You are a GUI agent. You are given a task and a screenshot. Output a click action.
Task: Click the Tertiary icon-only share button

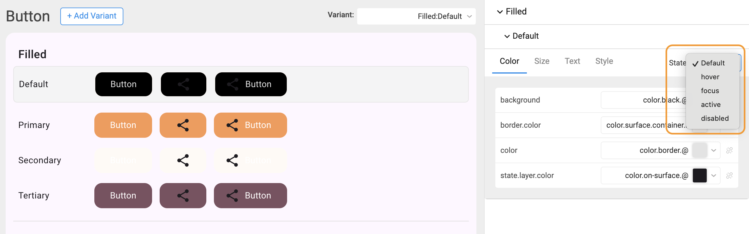[x=183, y=196]
